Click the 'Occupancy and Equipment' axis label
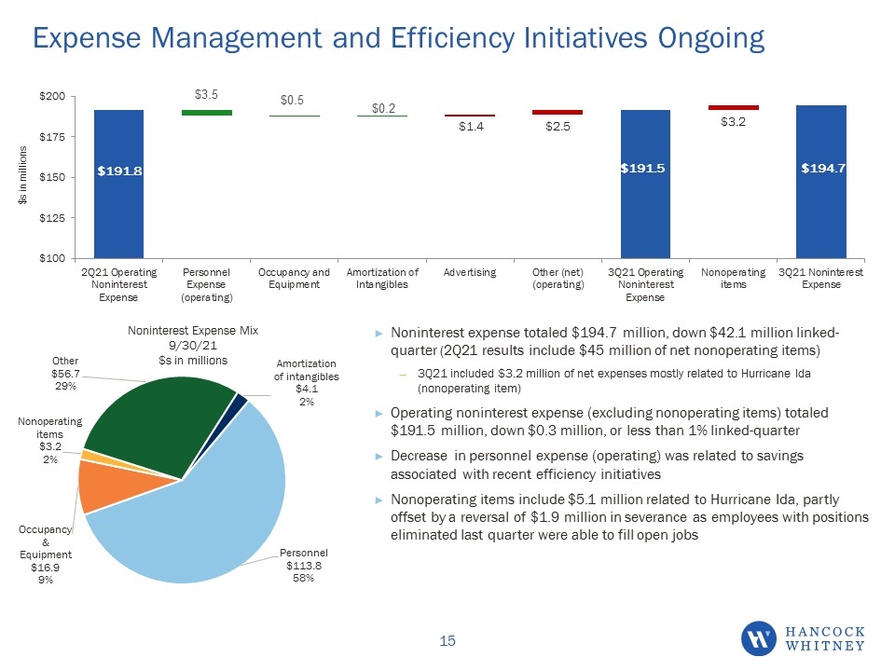The width and height of the screenshot is (895, 671). [x=294, y=279]
